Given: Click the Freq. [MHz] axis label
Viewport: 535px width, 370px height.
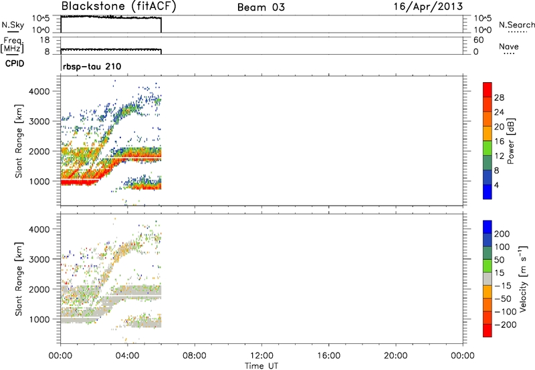Looking at the screenshot, I should pos(12,45).
